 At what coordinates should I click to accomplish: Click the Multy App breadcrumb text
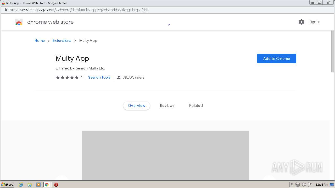(x=88, y=40)
